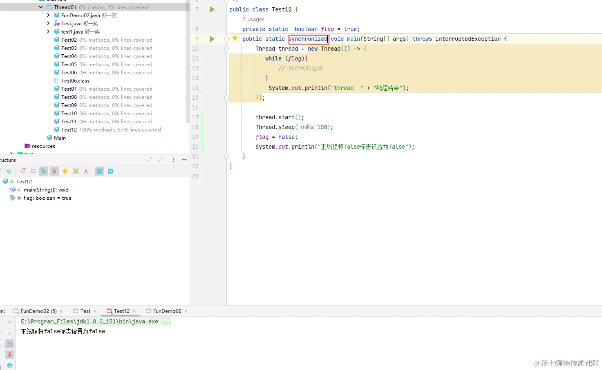
Task: Click fold end marker on line 15
Action: click(226, 98)
